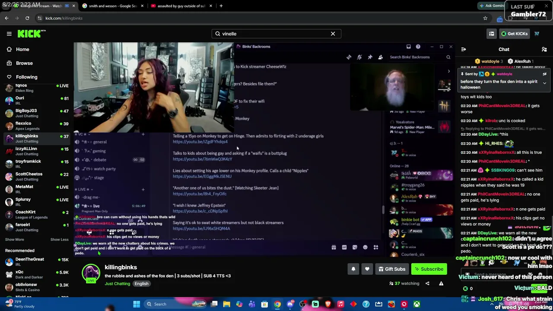Image resolution: width=553 pixels, height=311 pixels.
Task: Click the killingbinks channel avatar
Action: [91, 273]
